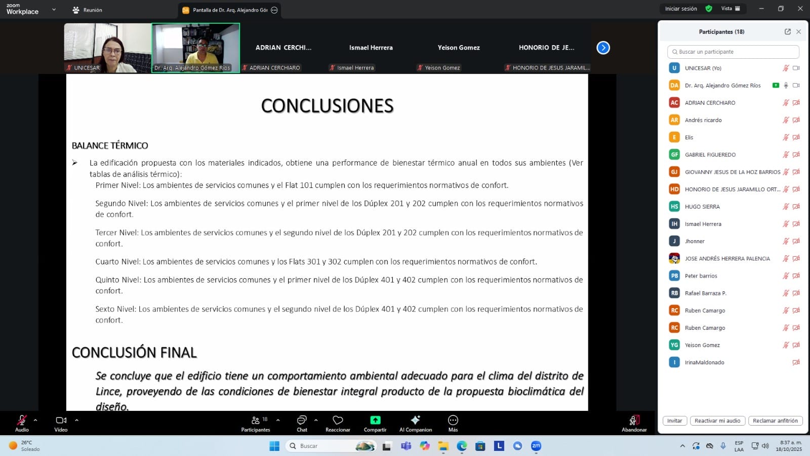Click the Invitar button
The height and width of the screenshot is (456, 810).
[x=674, y=421]
